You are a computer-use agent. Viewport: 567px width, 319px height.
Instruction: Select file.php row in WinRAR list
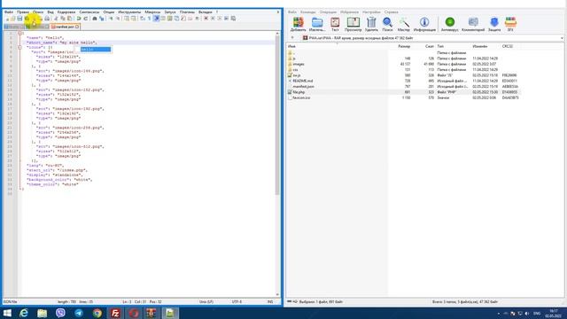click(404, 92)
